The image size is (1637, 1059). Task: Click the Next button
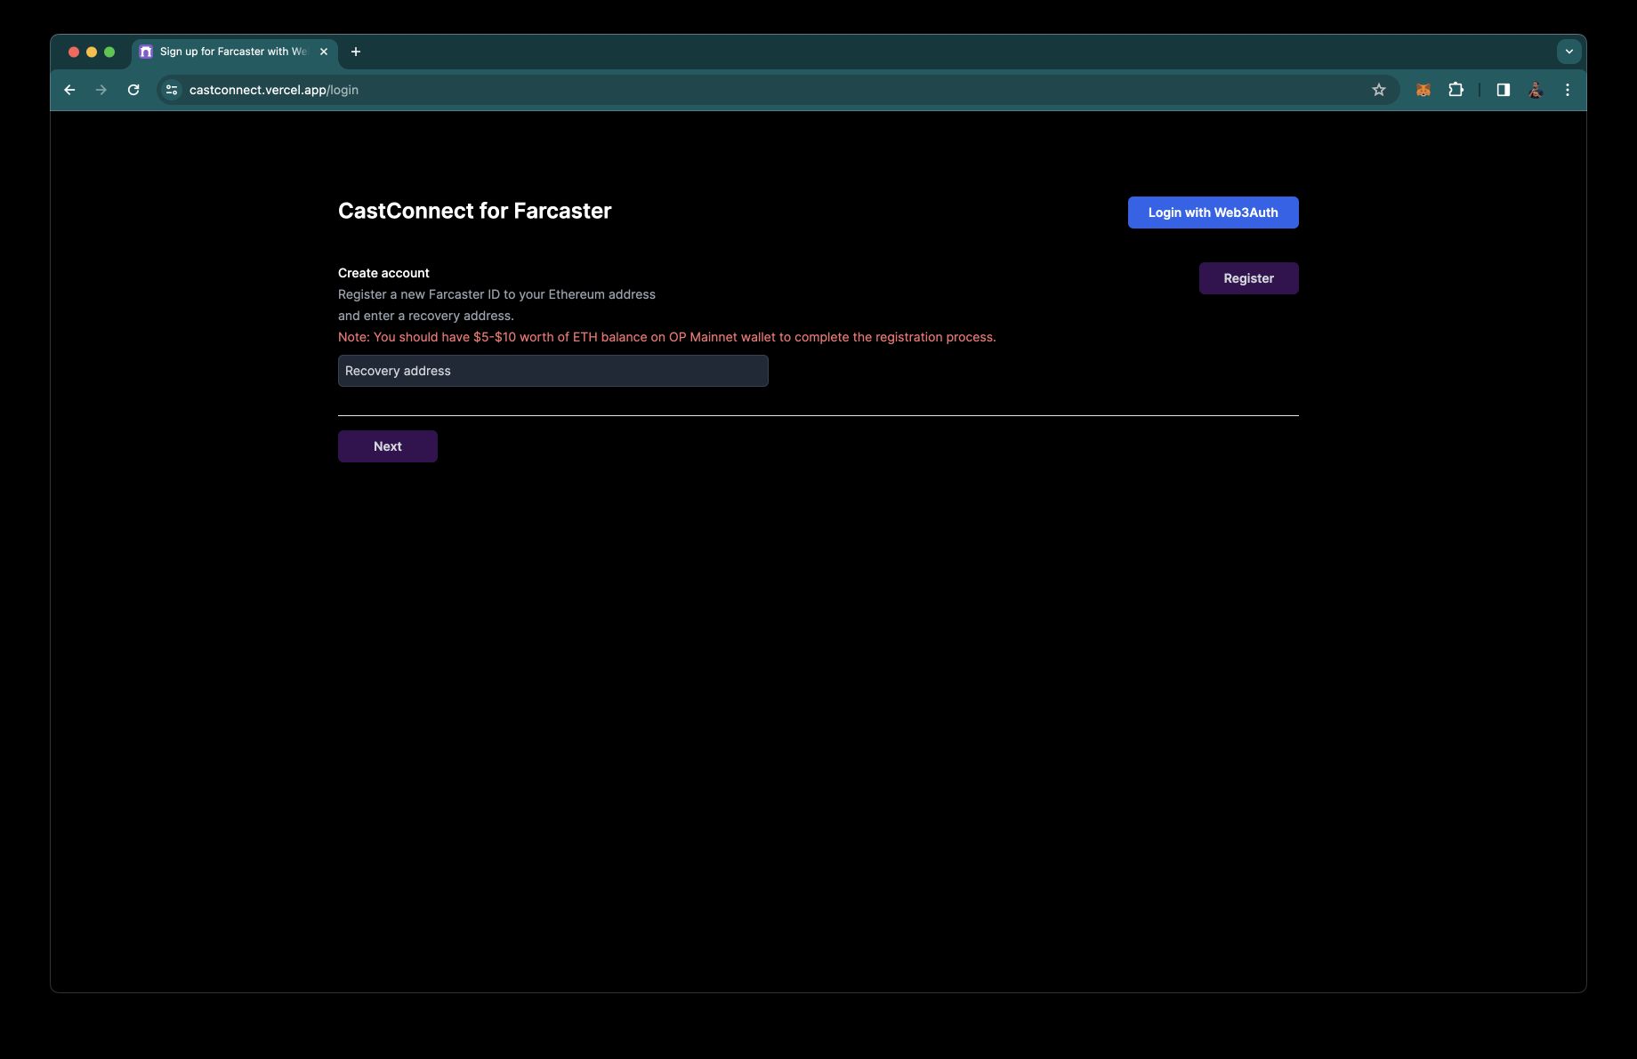pyautogui.click(x=388, y=446)
